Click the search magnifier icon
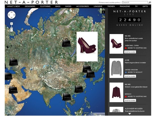Image resolution: width=155 pixels, height=116 pixels. tap(150, 2)
